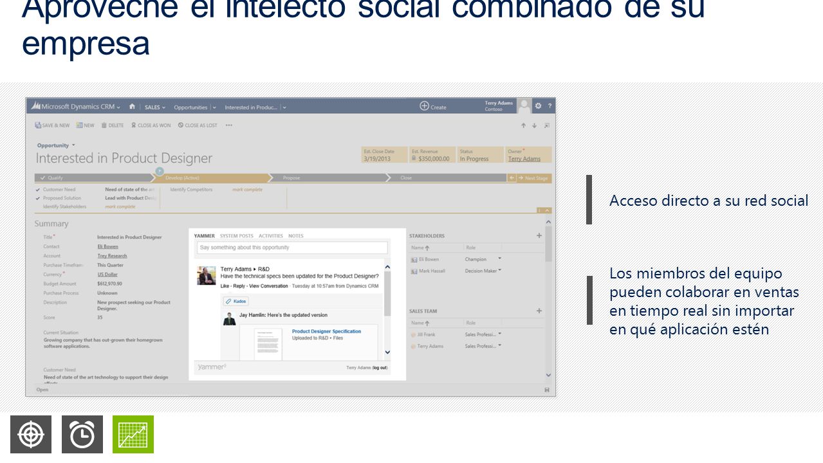Click View Conversation link
Viewport: 823px width, 463px height.
[268, 286]
